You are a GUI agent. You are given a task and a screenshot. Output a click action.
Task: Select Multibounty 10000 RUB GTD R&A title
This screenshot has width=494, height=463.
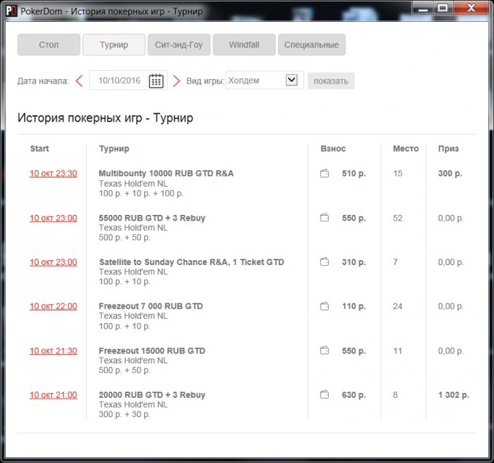166,173
